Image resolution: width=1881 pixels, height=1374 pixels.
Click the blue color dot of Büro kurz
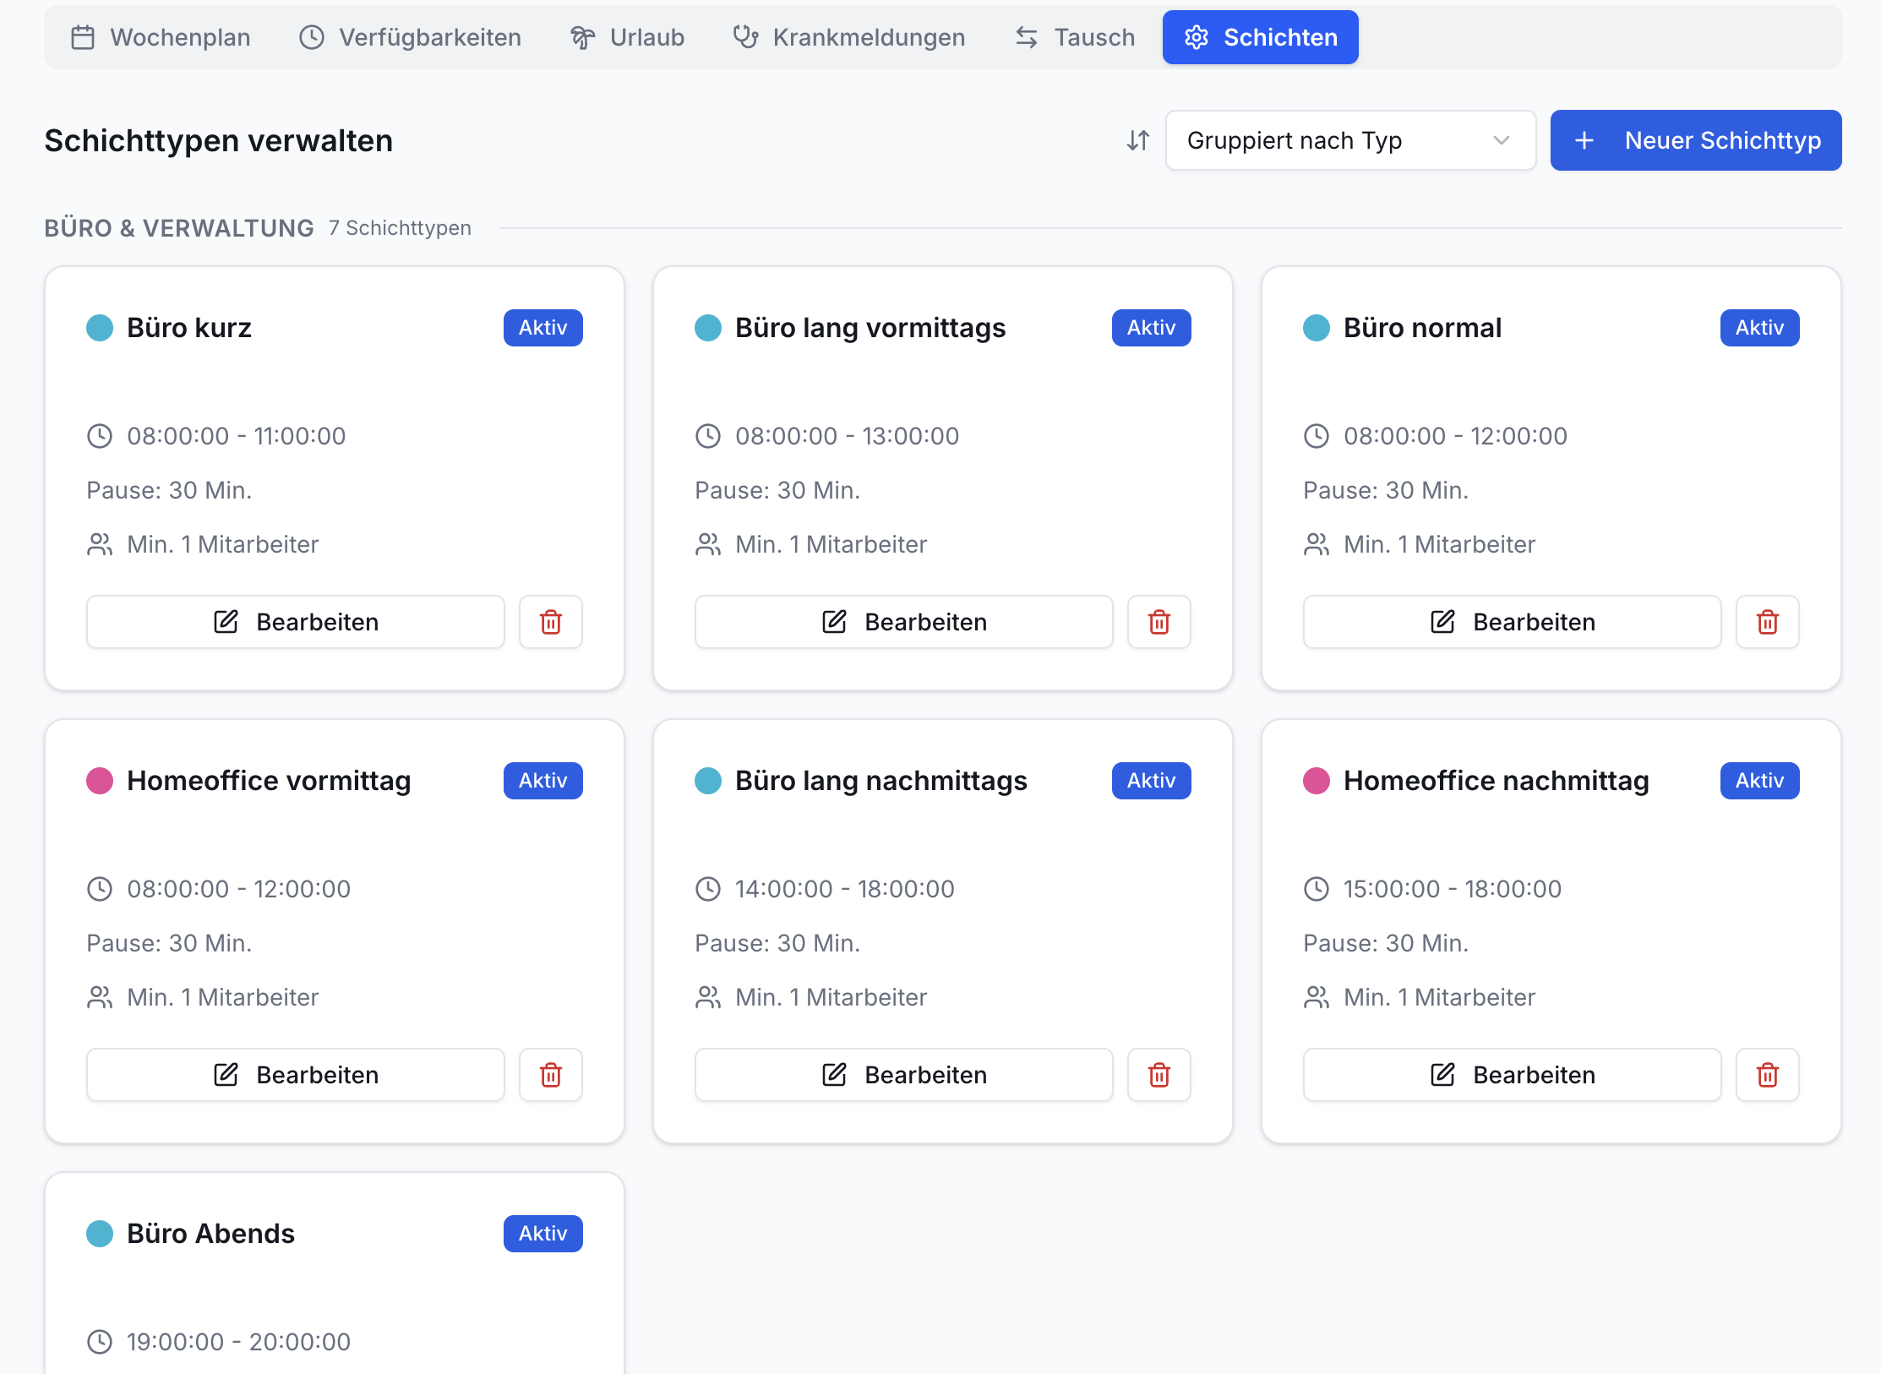coord(100,328)
